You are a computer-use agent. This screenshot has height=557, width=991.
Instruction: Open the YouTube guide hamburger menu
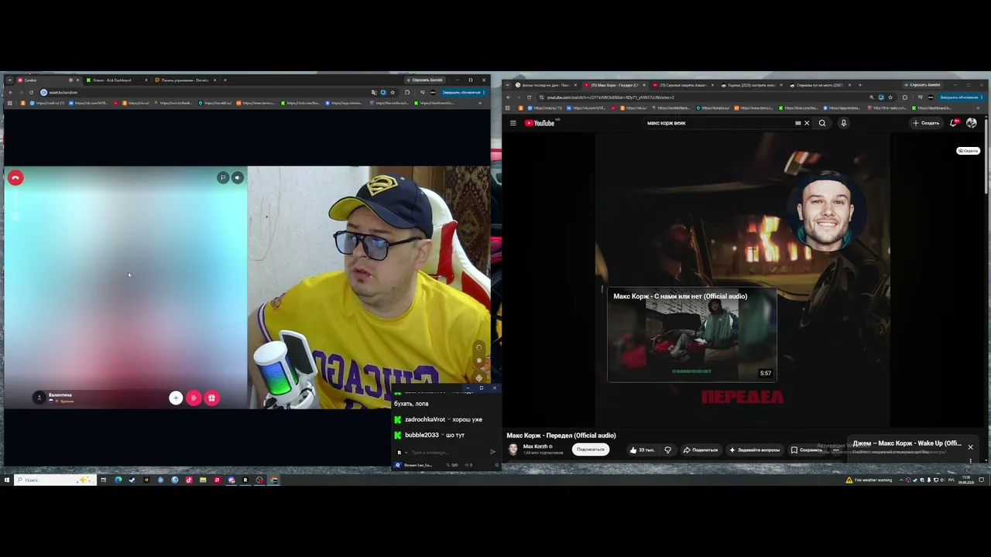coord(513,123)
